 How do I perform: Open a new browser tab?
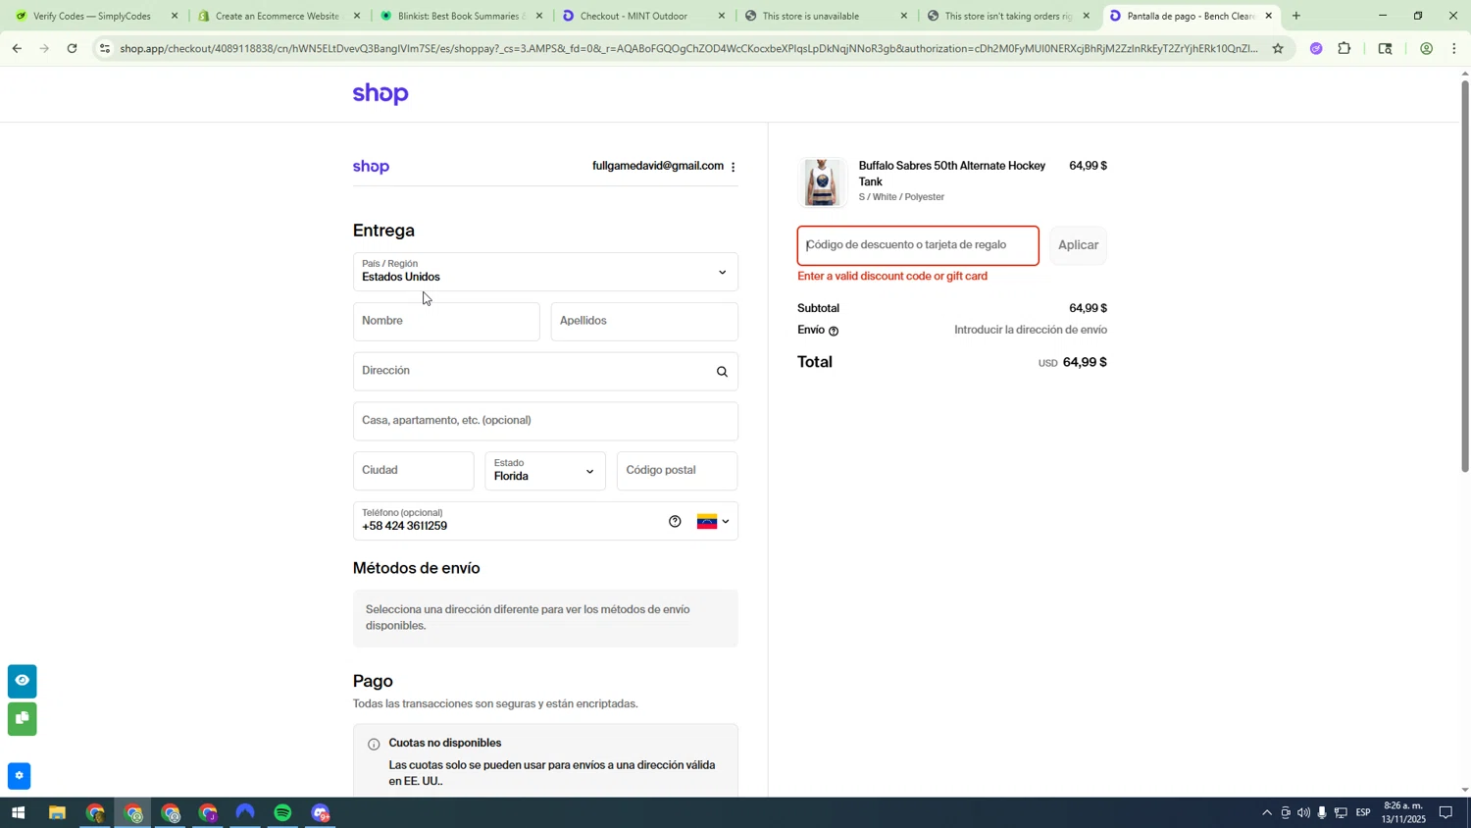point(1295,16)
